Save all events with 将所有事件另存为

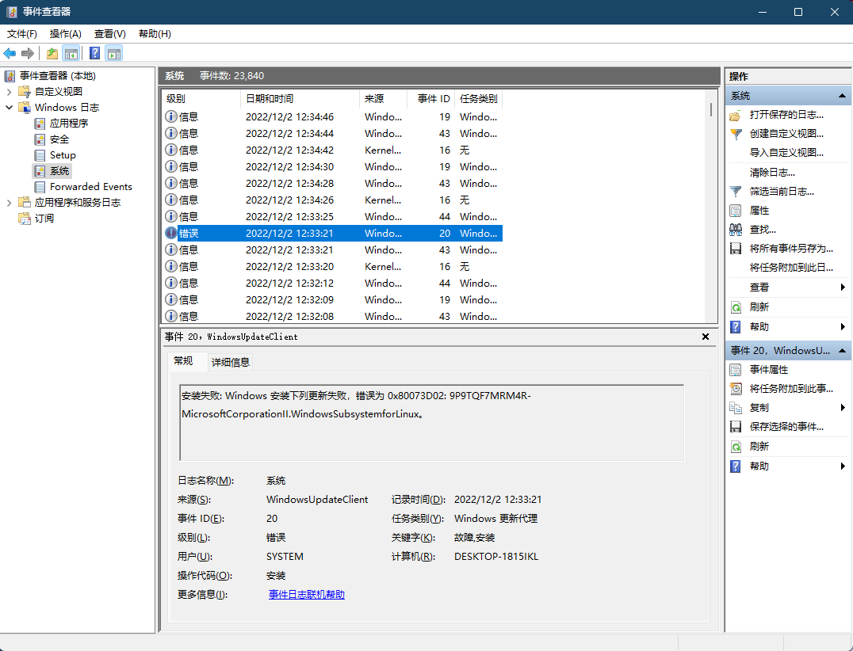click(x=786, y=248)
